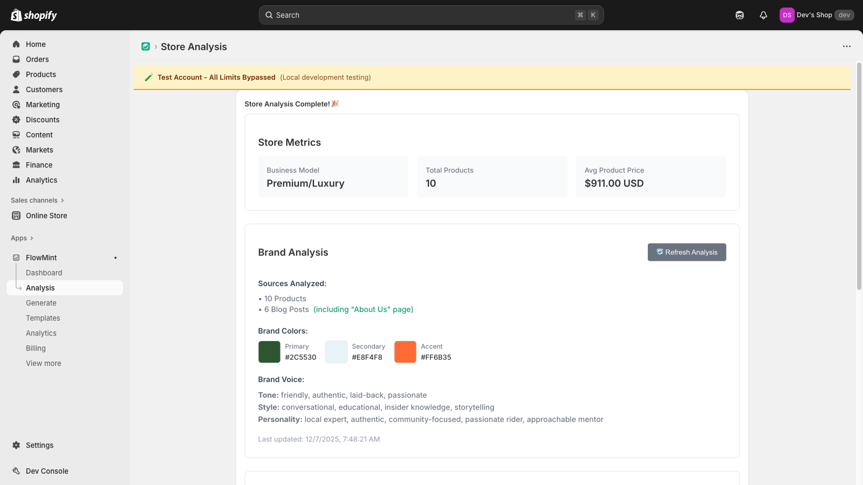
Task: Open the three-dot page menu
Action: (846, 47)
